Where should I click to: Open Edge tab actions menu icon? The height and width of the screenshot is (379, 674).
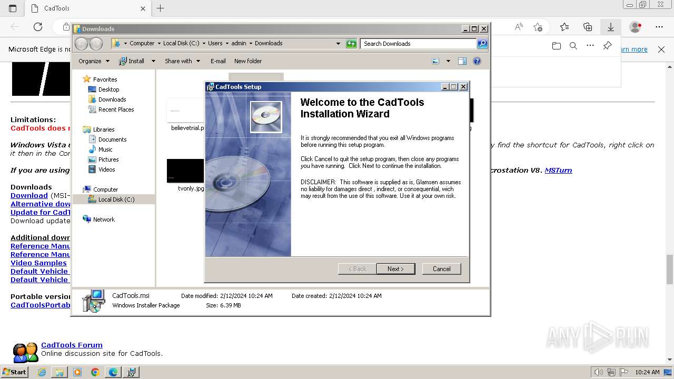(13, 8)
